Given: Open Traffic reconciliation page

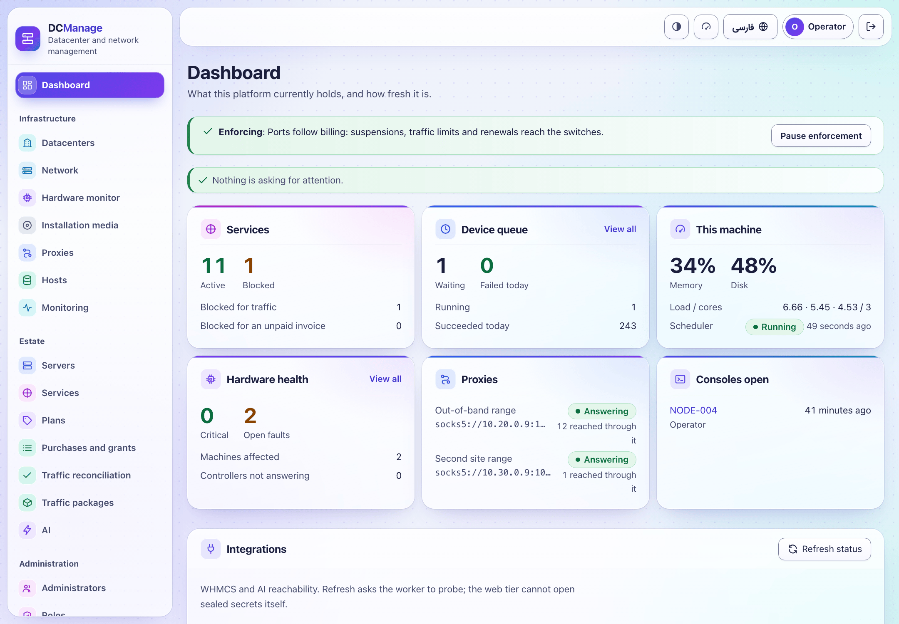Looking at the screenshot, I should point(90,475).
